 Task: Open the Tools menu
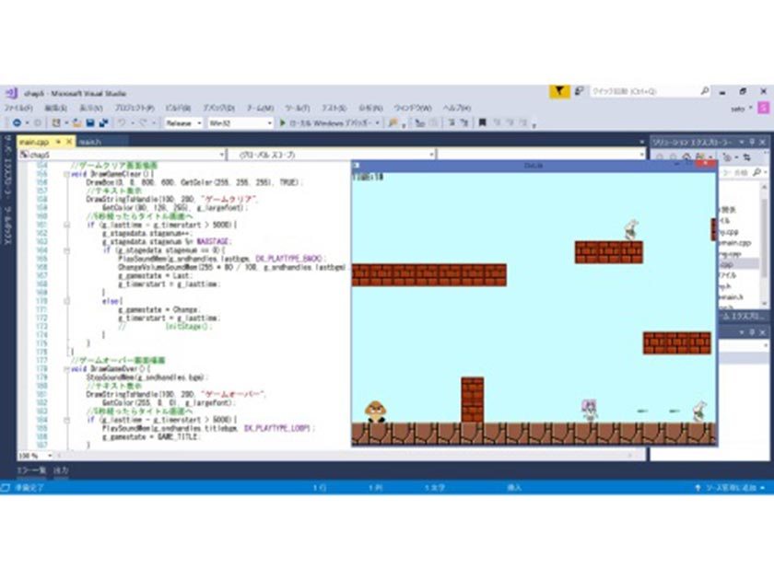coord(297,108)
